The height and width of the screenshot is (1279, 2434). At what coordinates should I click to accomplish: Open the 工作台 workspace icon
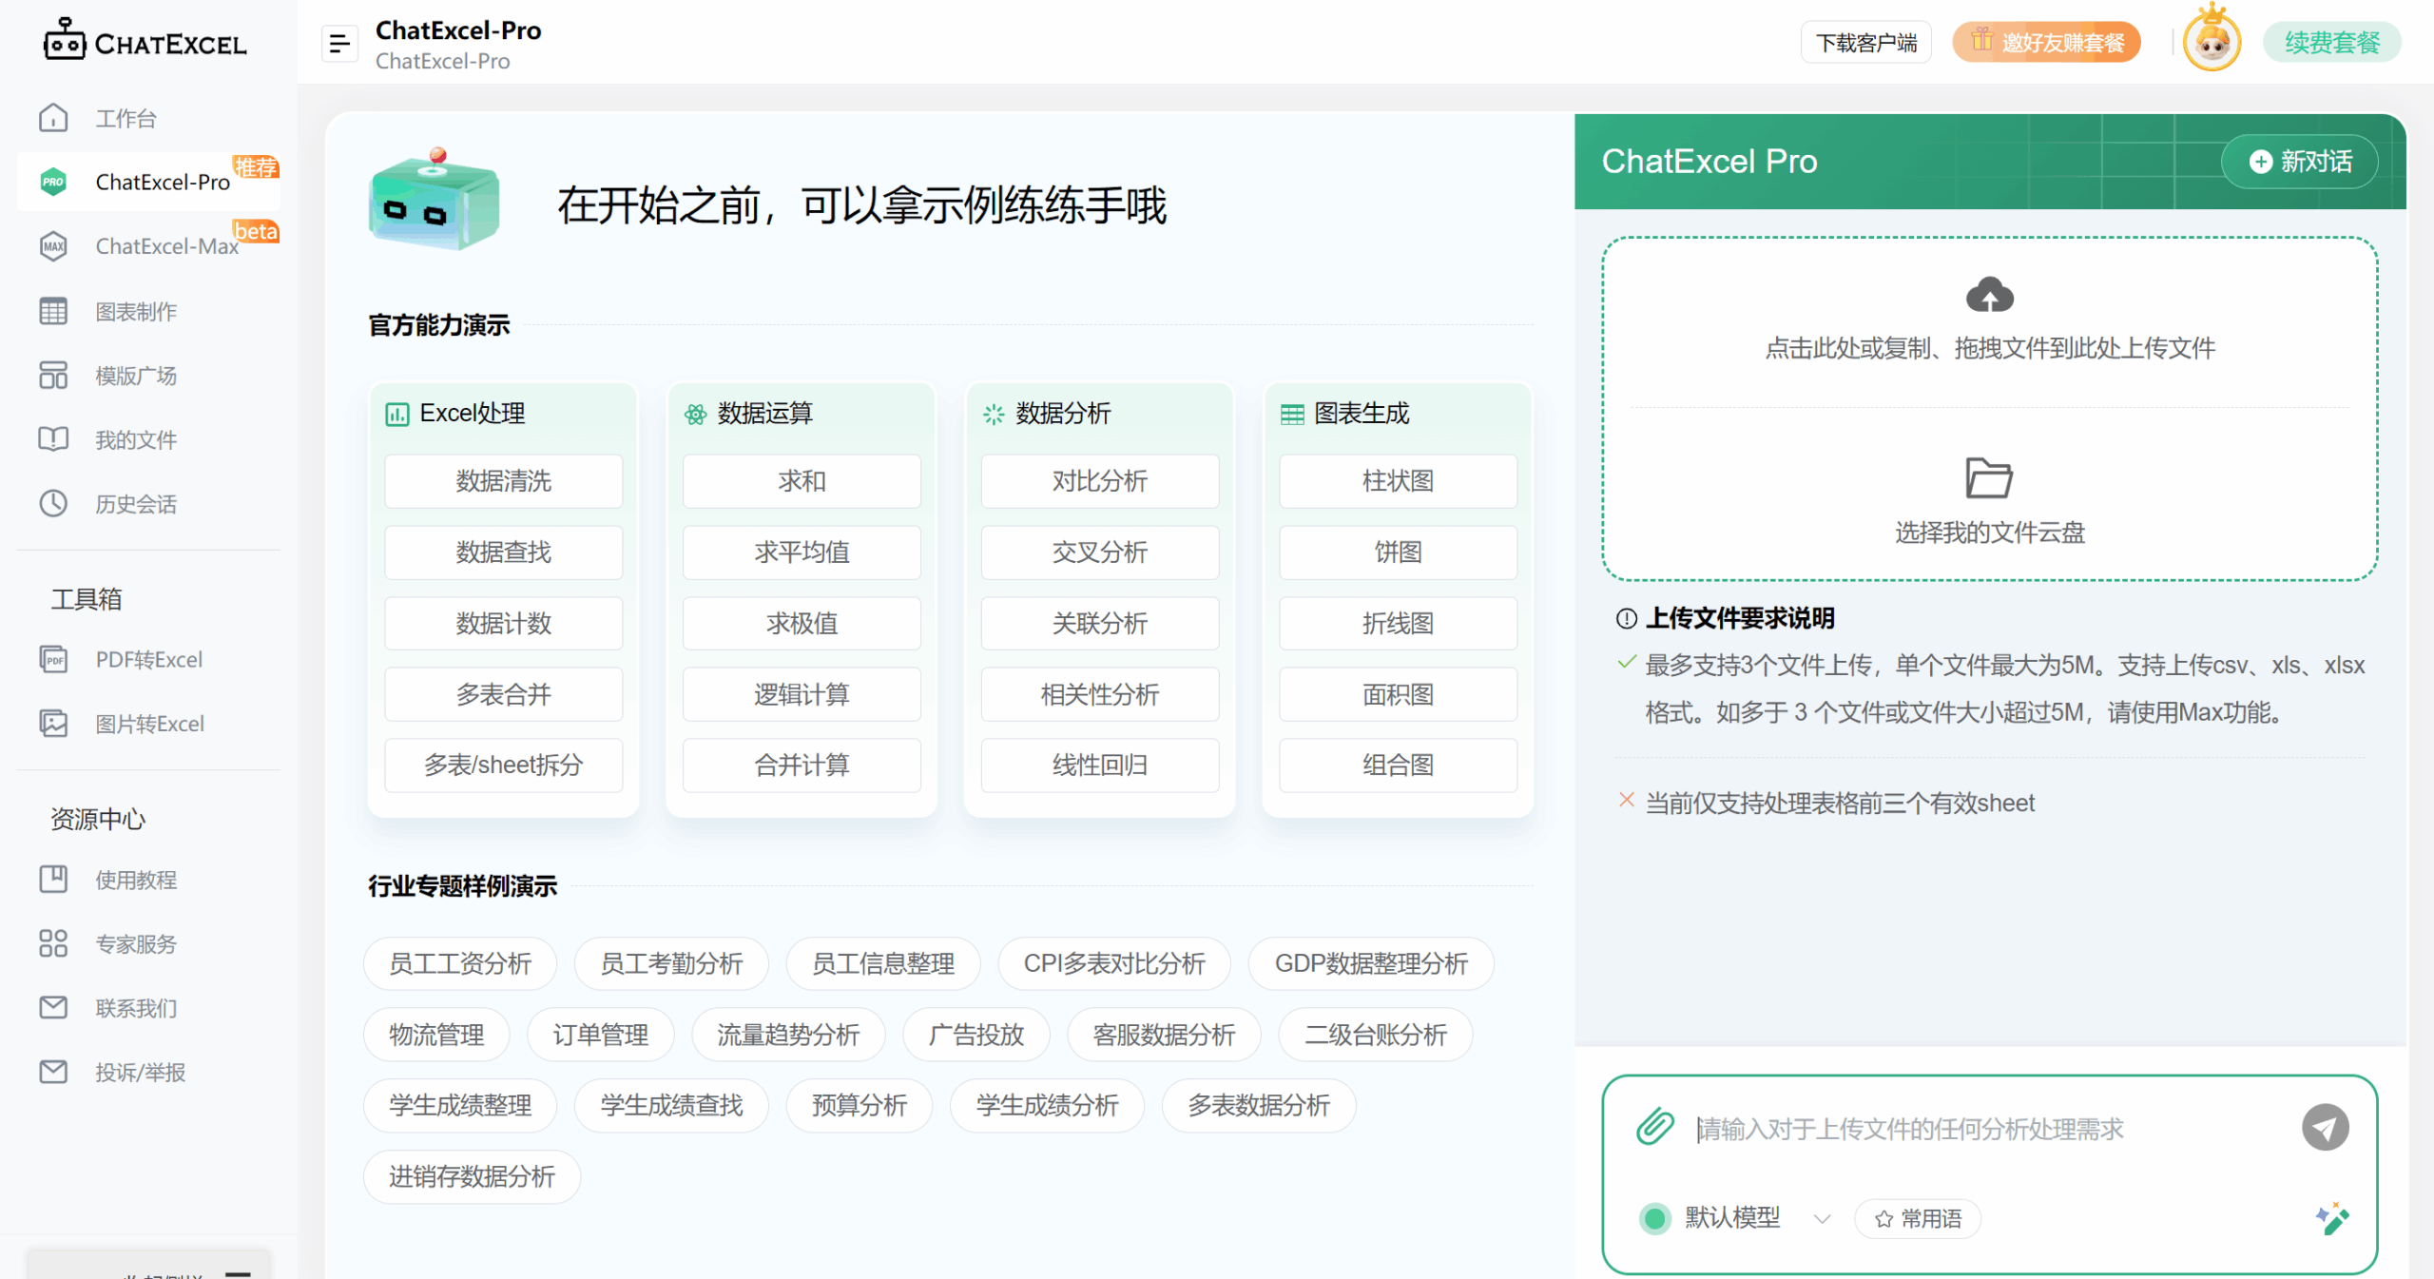(53, 117)
